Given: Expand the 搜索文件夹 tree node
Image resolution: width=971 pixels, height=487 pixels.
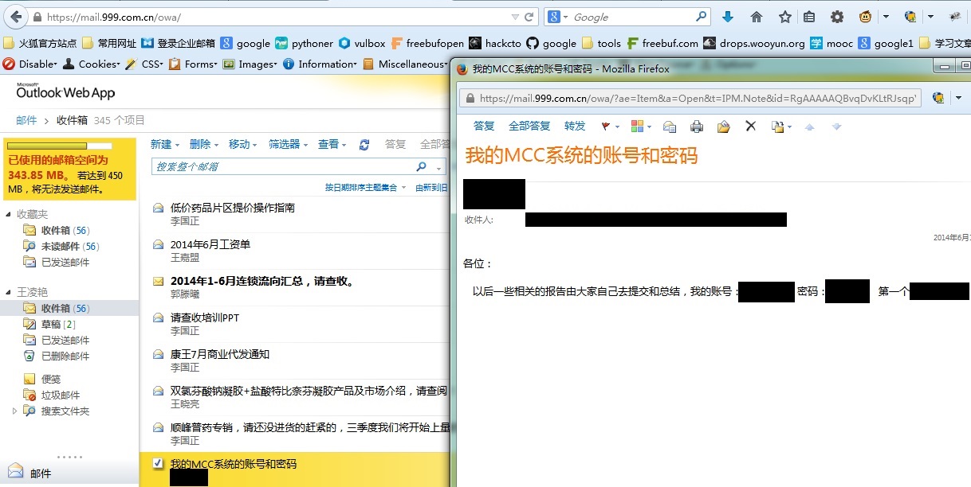Looking at the screenshot, I should pyautogui.click(x=14, y=411).
